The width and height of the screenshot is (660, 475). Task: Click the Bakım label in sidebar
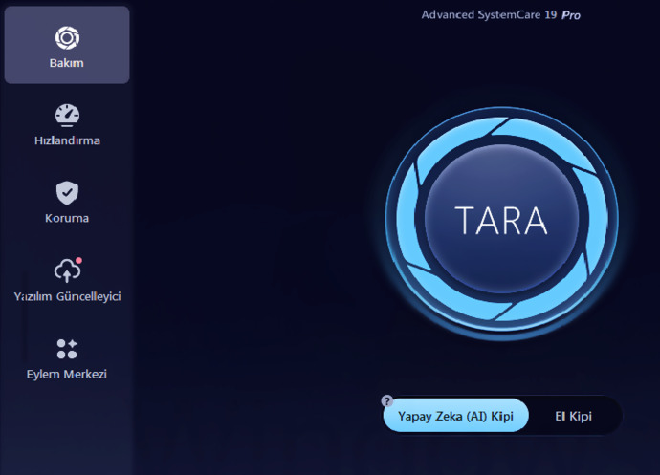tap(67, 63)
